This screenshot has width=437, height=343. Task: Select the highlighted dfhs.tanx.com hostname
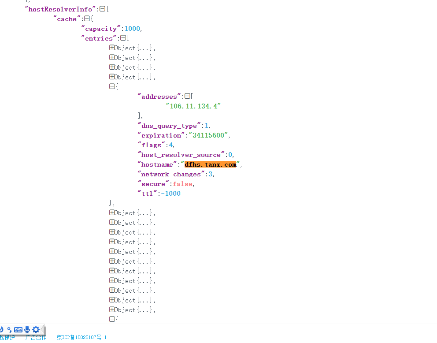click(x=211, y=164)
